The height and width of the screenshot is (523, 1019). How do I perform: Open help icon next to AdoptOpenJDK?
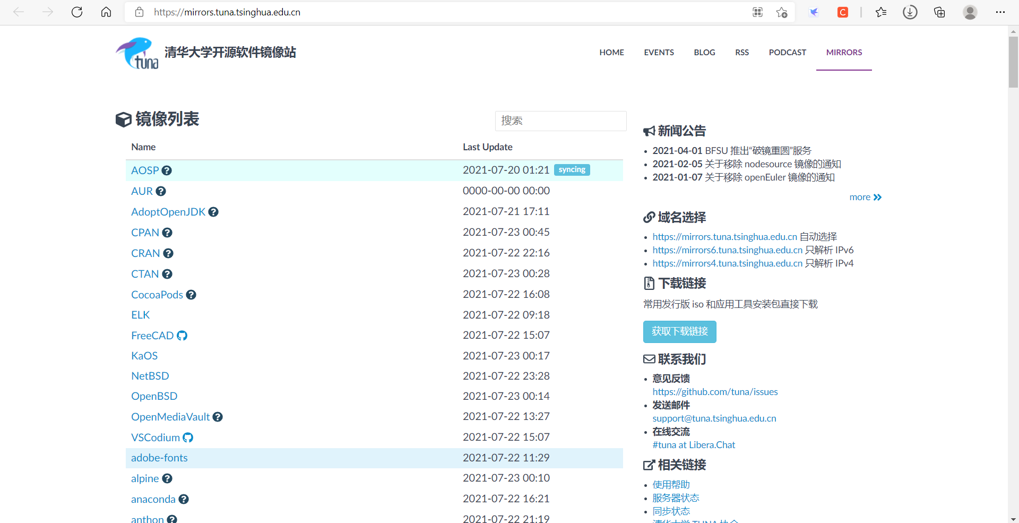213,212
